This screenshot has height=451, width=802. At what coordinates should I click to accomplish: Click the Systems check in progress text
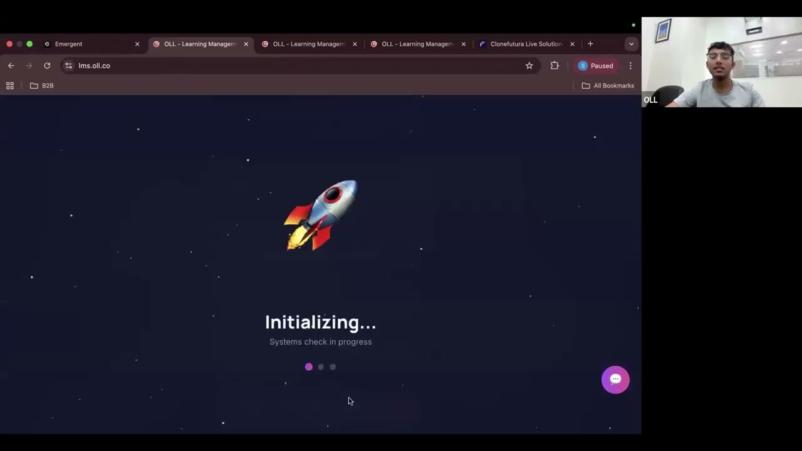[321, 342]
